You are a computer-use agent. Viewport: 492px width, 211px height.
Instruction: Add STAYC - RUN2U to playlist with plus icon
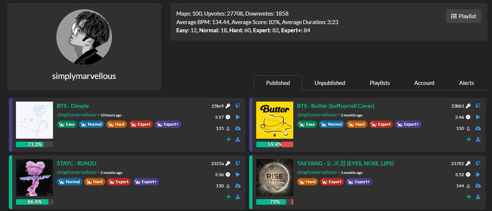tap(228, 197)
